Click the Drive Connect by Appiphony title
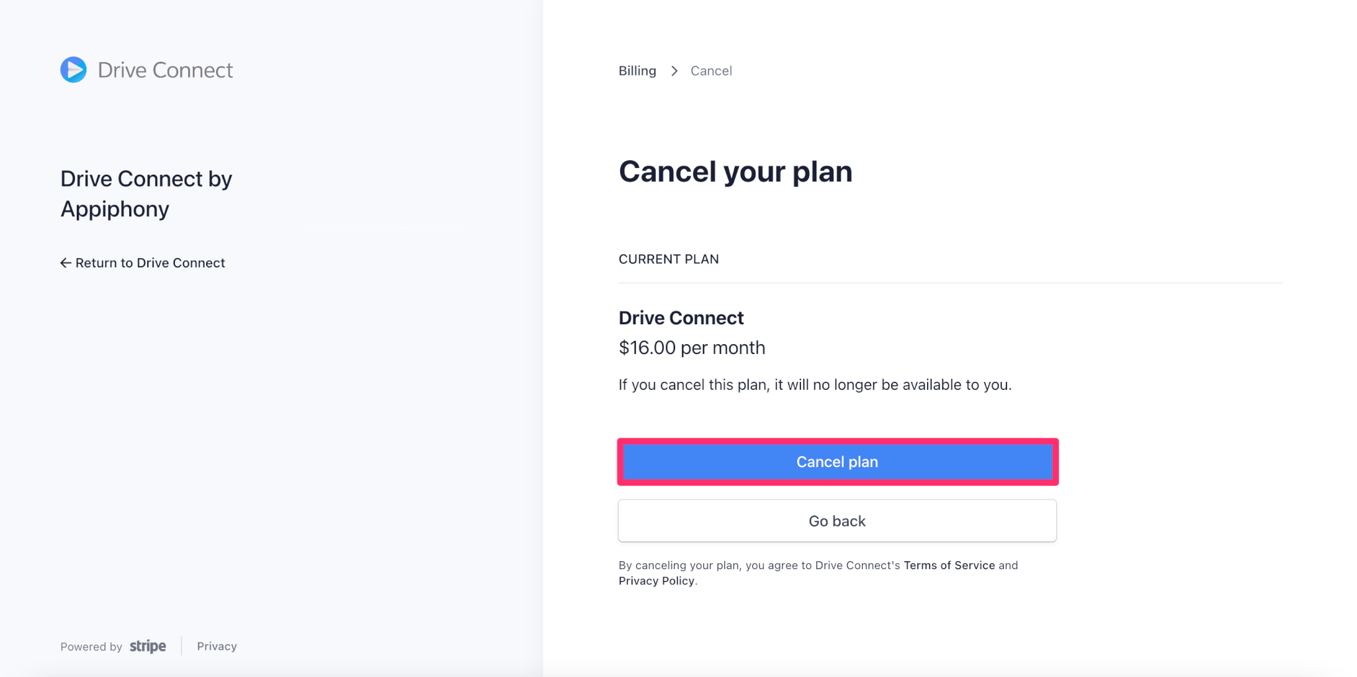Viewport: 1357px width, 677px height. [146, 194]
